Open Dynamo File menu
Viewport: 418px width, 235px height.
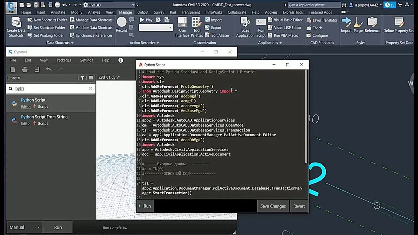(13, 60)
